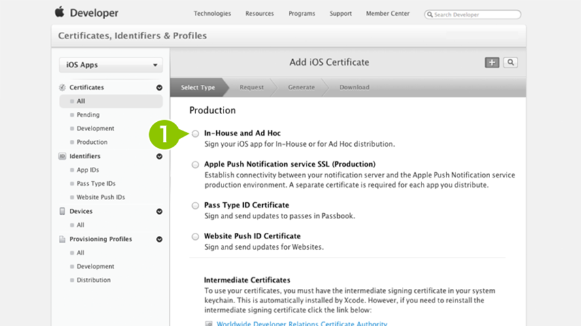Click the In-House and Ad Hoc label
This screenshot has height=326, width=581.
pos(242,133)
